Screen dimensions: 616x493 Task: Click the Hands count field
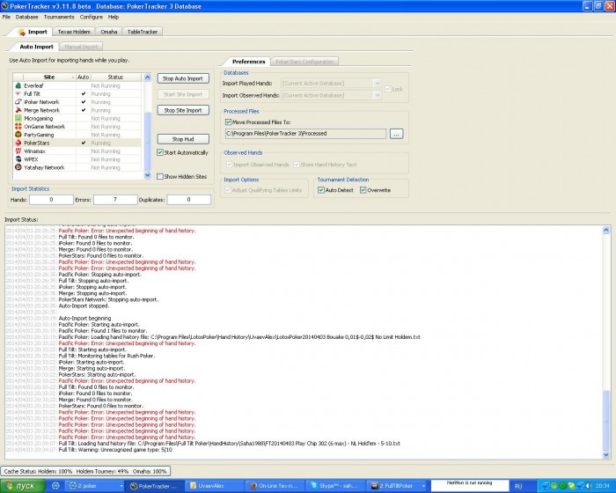click(x=51, y=200)
